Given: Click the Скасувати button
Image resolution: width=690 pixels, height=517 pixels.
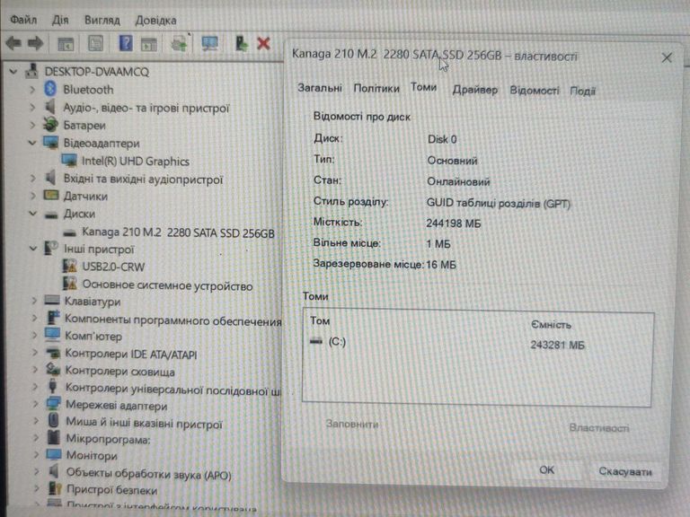Looking at the screenshot, I should [625, 471].
